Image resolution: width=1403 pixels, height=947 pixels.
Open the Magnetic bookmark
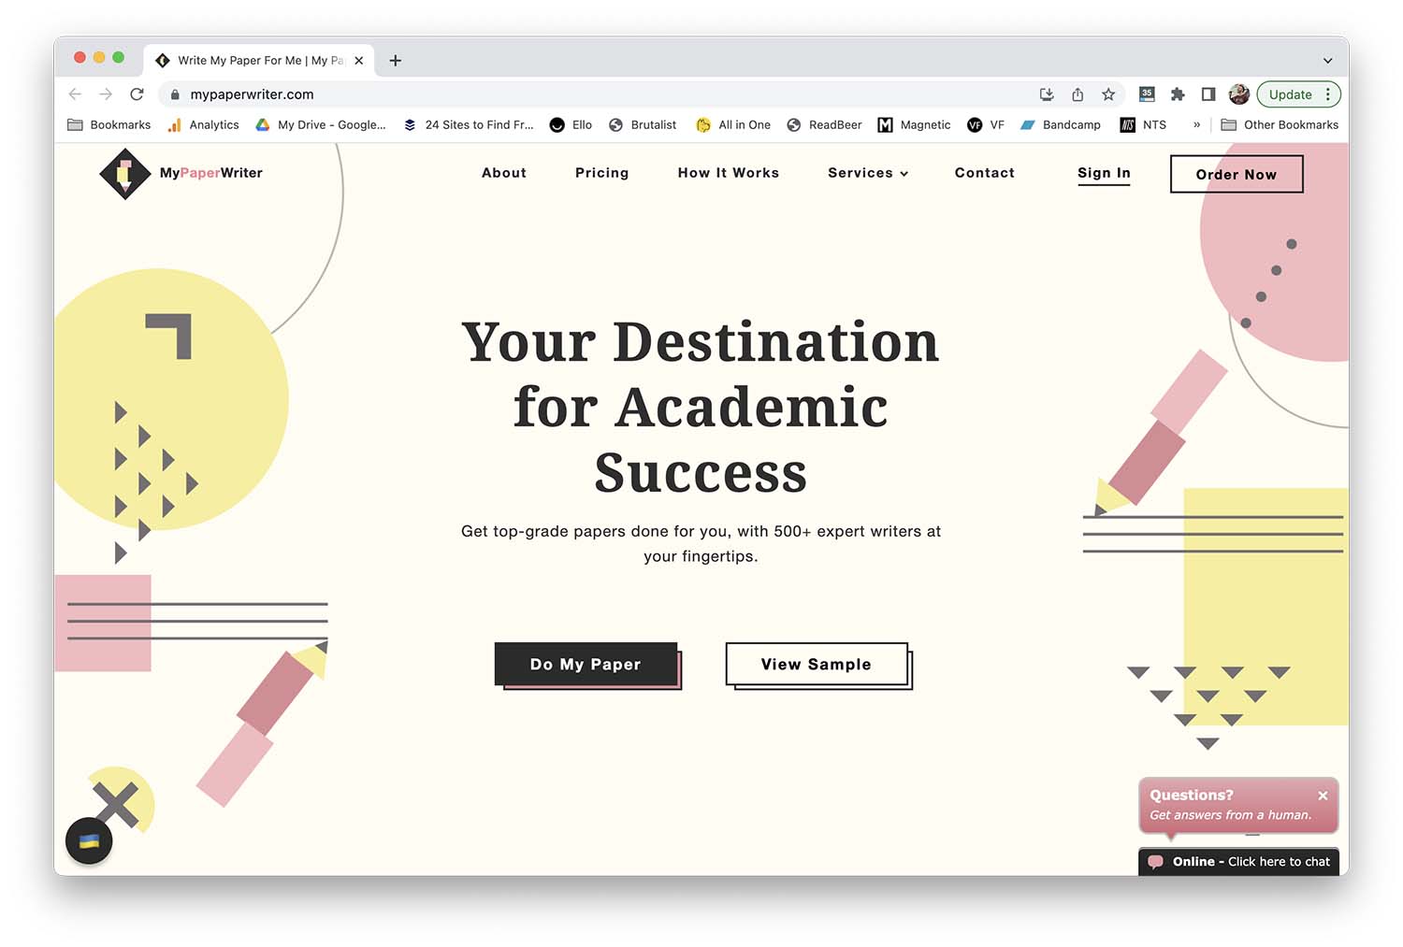pyautogui.click(x=914, y=125)
